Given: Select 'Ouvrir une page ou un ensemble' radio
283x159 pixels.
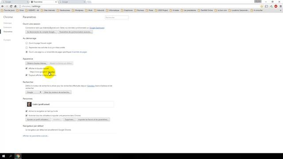Looking at the screenshot, I should [x=27, y=52].
